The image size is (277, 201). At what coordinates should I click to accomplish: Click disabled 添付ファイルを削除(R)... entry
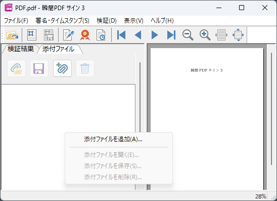tap(119, 177)
